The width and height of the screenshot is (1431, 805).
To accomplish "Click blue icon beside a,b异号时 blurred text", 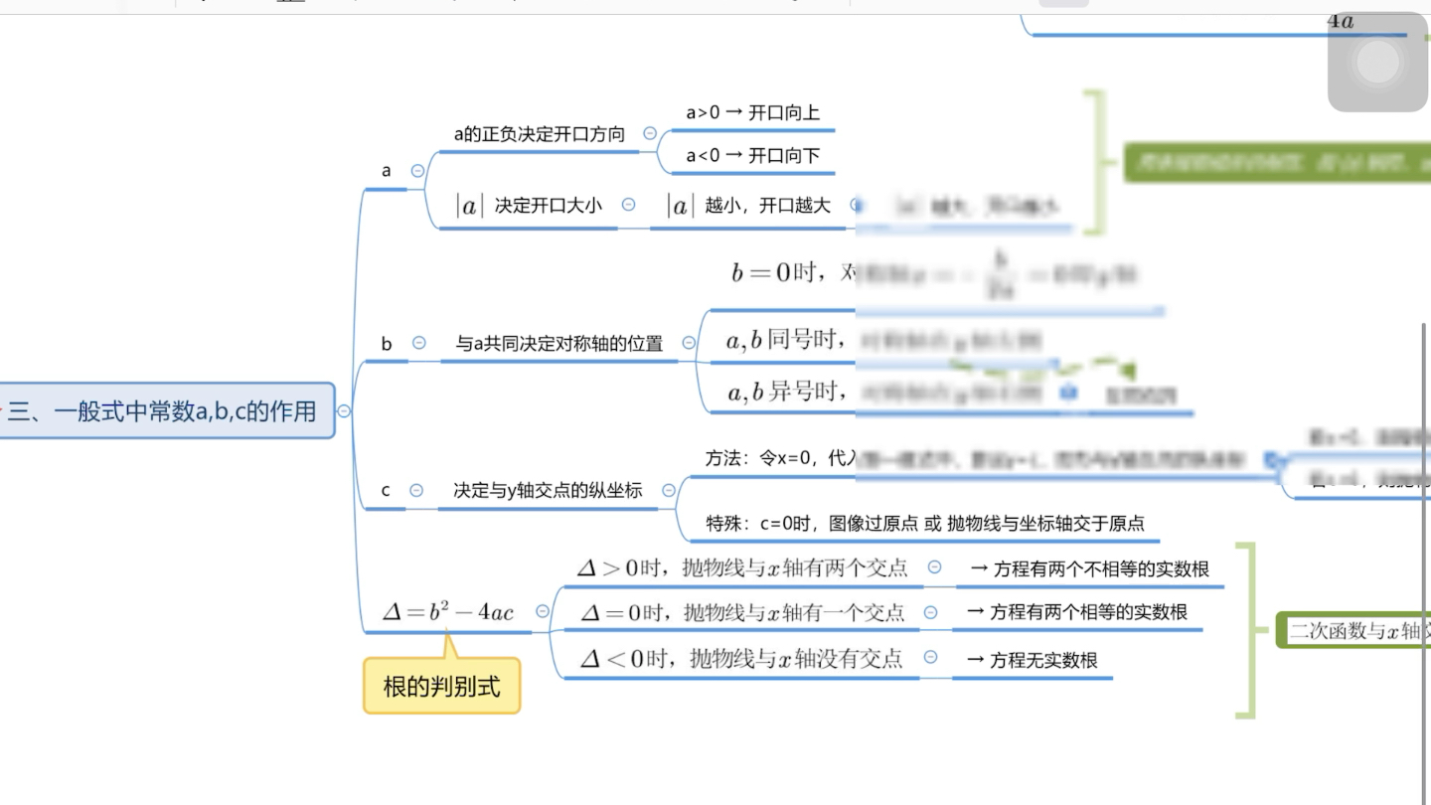I will [x=1068, y=393].
